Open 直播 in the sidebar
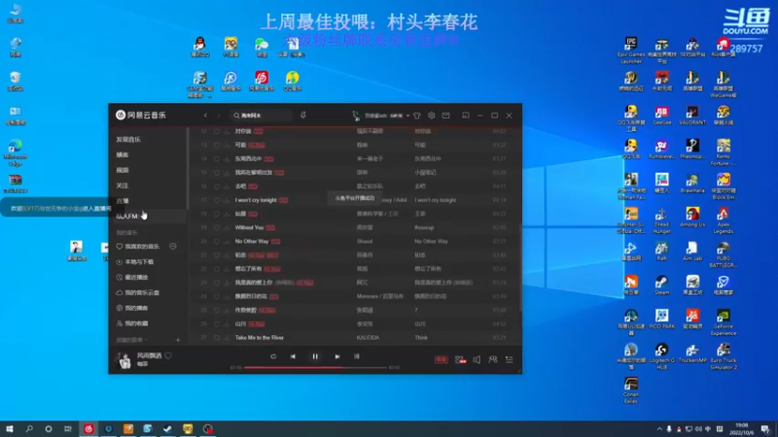The height and width of the screenshot is (437, 778). 123,201
